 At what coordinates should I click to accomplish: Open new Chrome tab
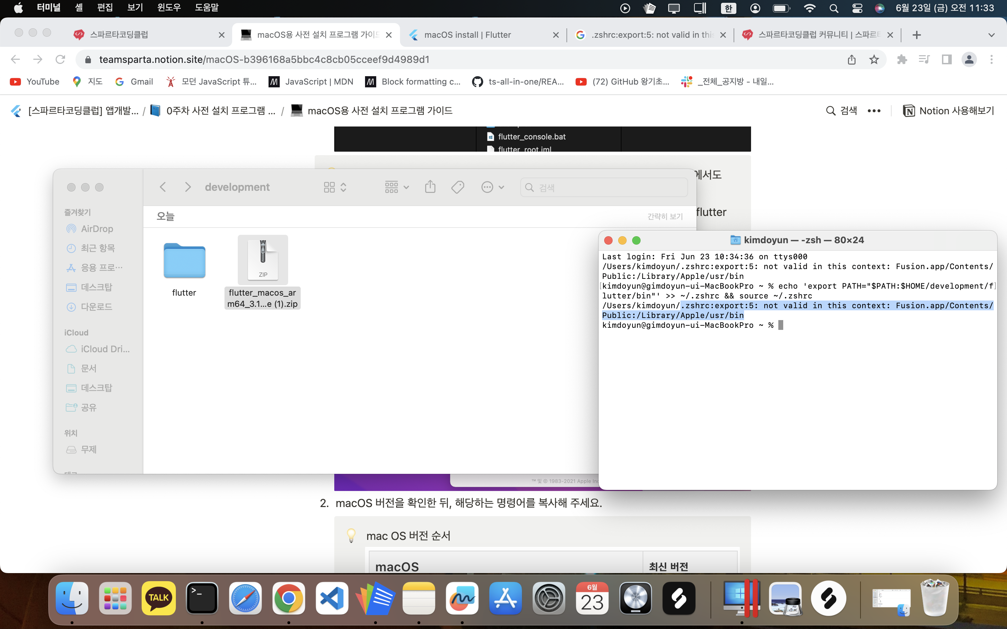[916, 35]
